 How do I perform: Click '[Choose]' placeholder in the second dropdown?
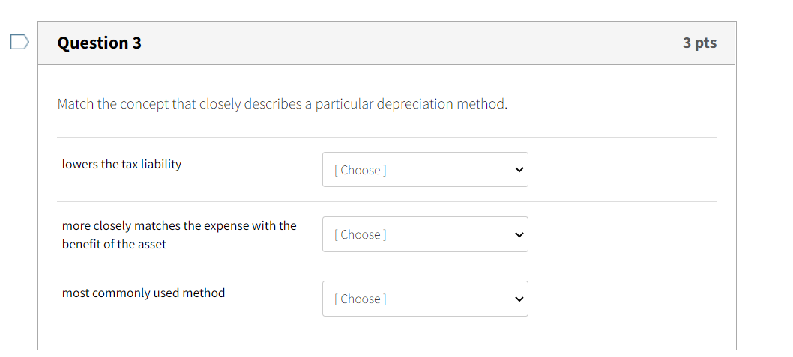pos(361,234)
